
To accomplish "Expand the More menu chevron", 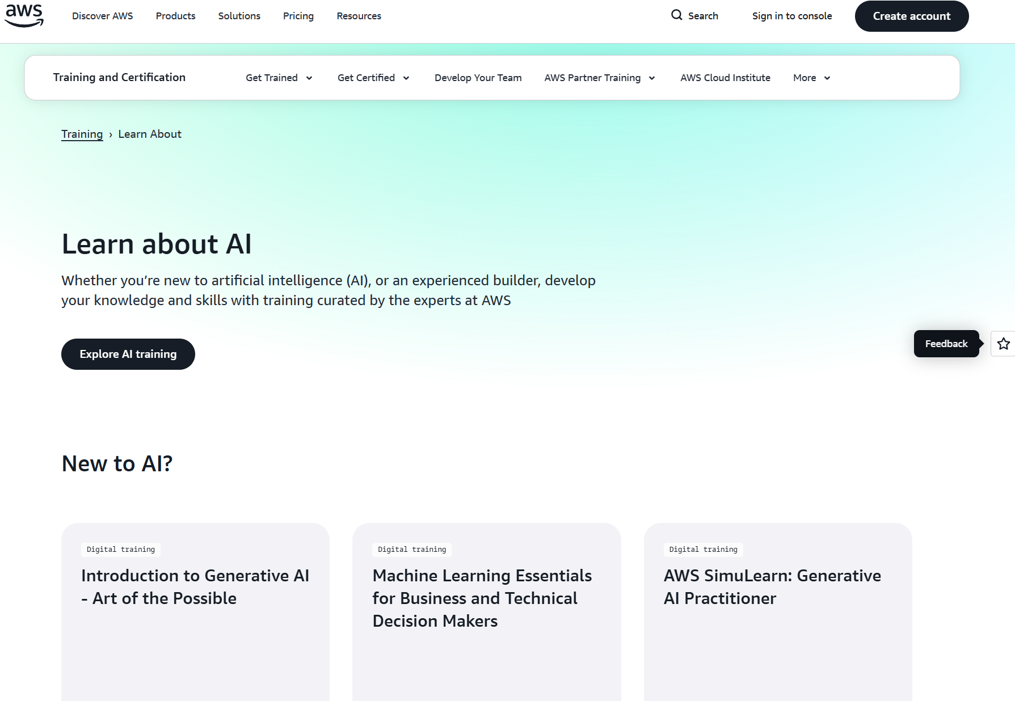I will (x=827, y=78).
